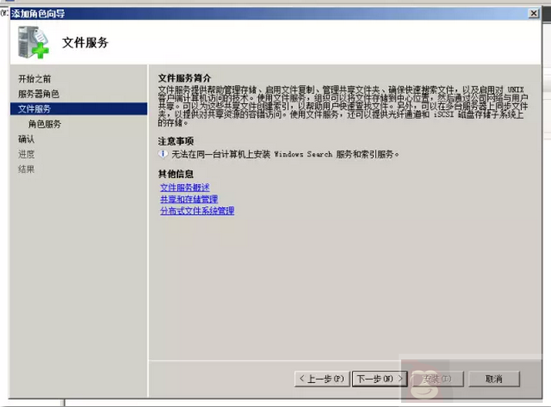
Task: Click the server role wizard icon
Action: click(x=33, y=42)
